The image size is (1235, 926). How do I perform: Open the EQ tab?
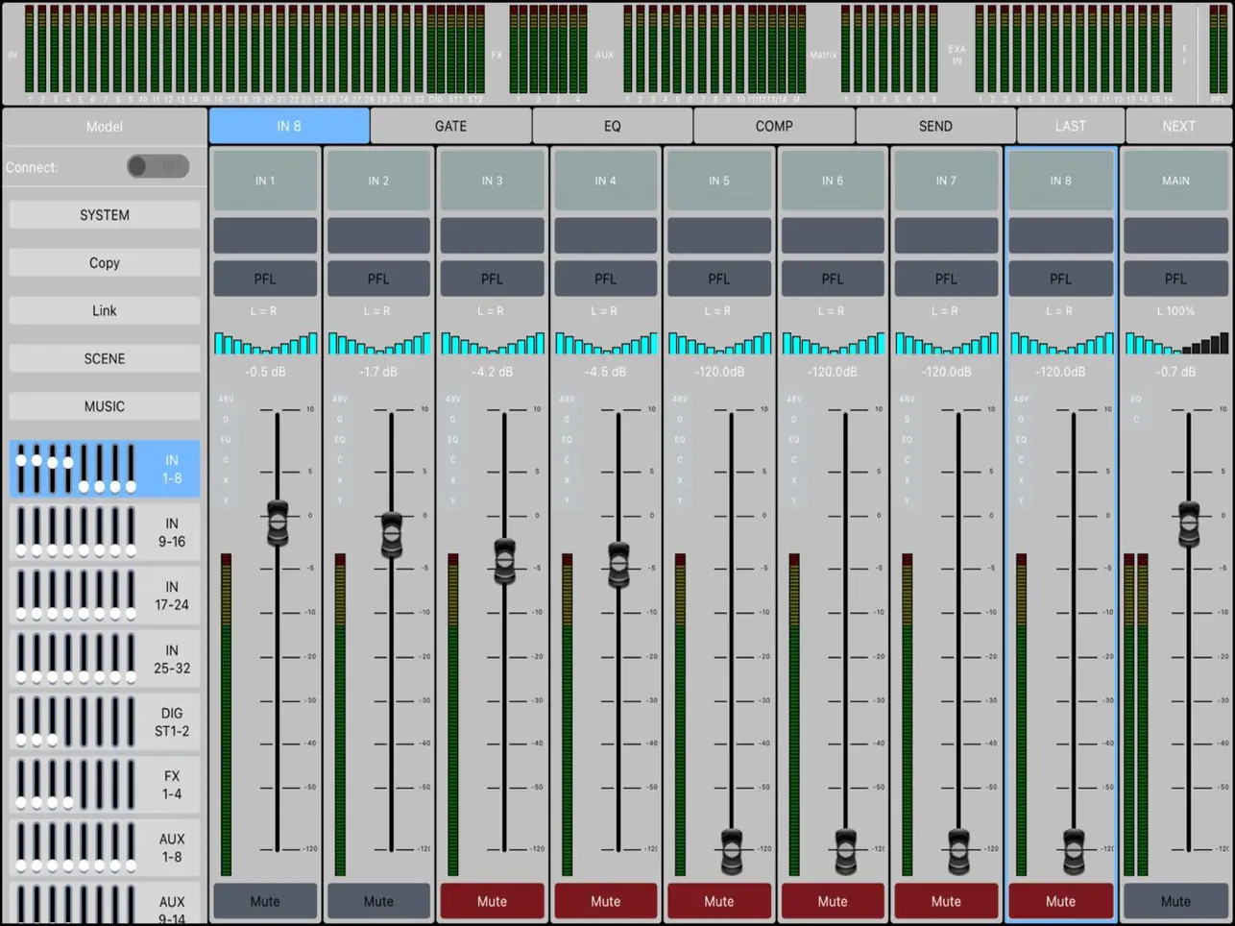click(612, 126)
